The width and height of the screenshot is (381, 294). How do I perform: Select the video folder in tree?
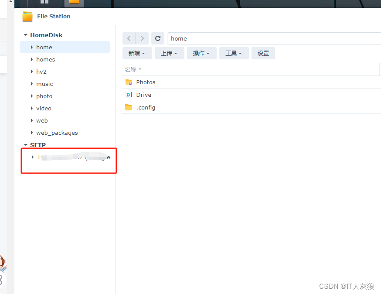click(x=44, y=109)
